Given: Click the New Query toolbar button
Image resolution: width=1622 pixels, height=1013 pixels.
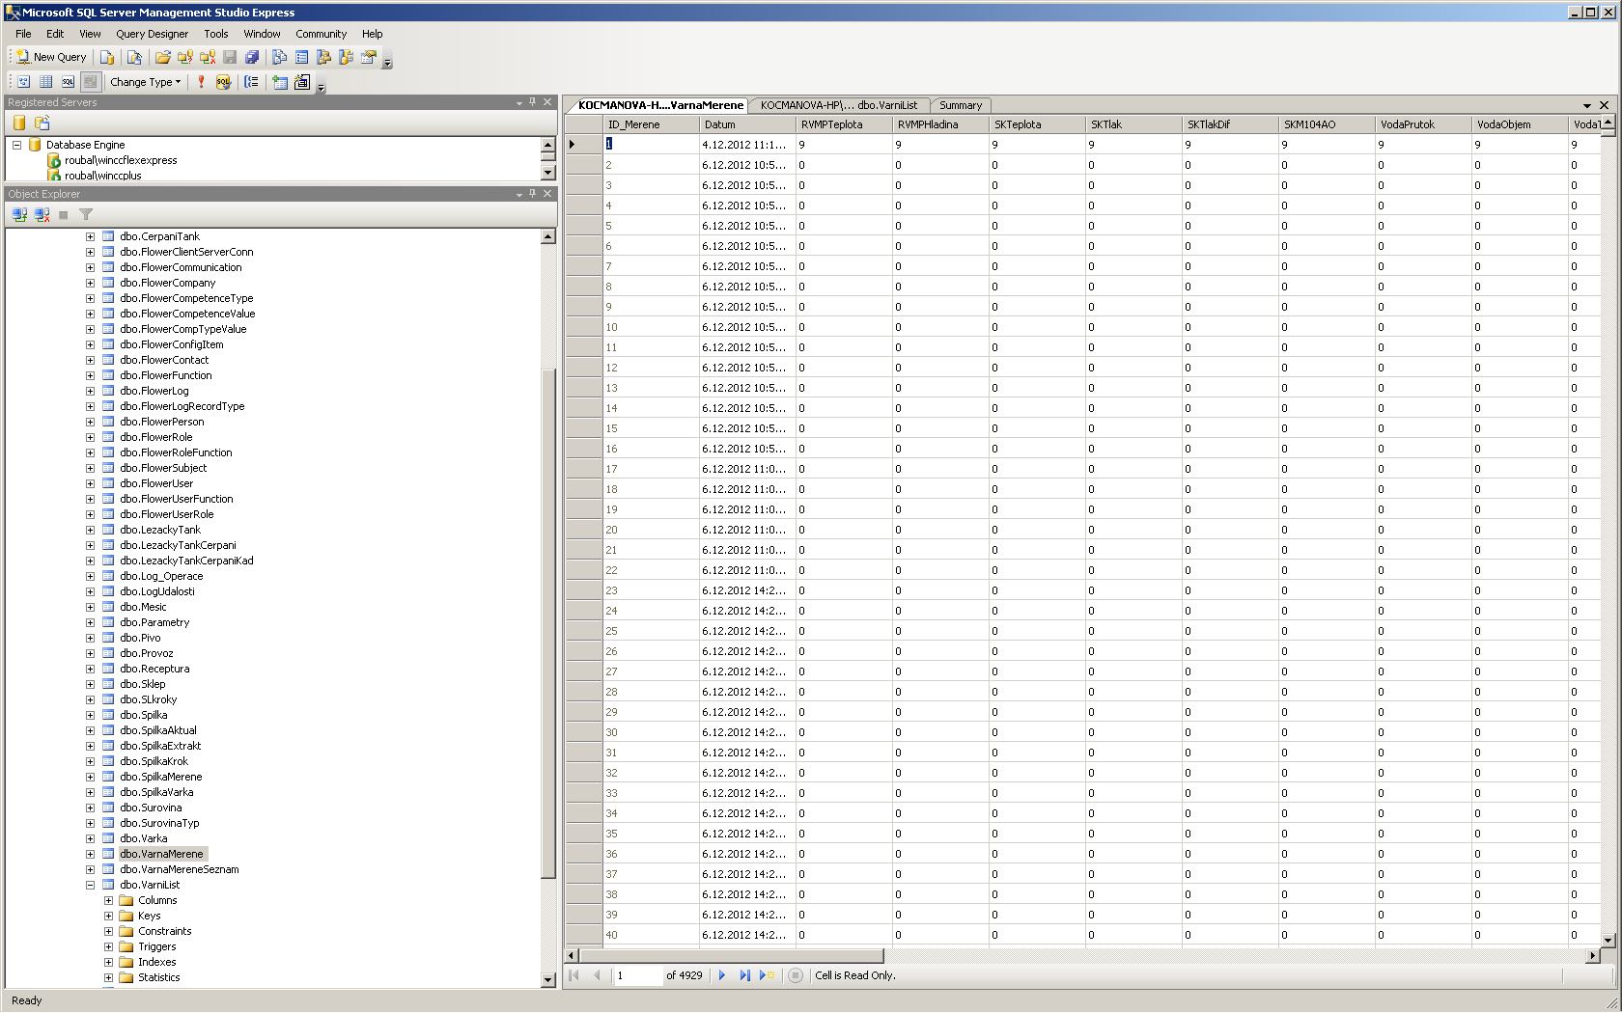Looking at the screenshot, I should coord(51,57).
